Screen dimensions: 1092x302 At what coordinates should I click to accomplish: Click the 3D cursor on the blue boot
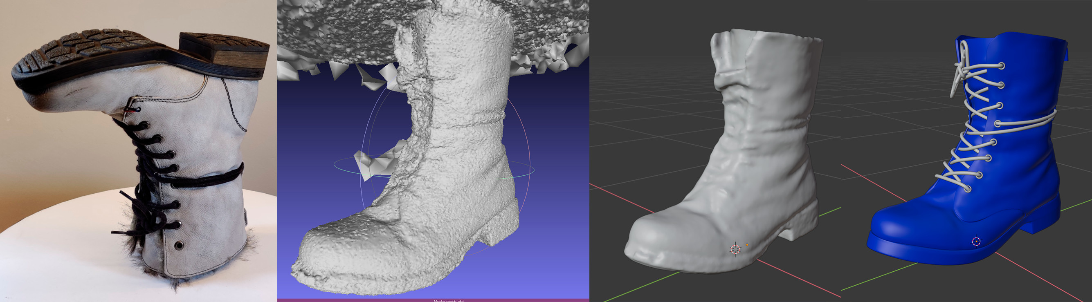pos(976,242)
